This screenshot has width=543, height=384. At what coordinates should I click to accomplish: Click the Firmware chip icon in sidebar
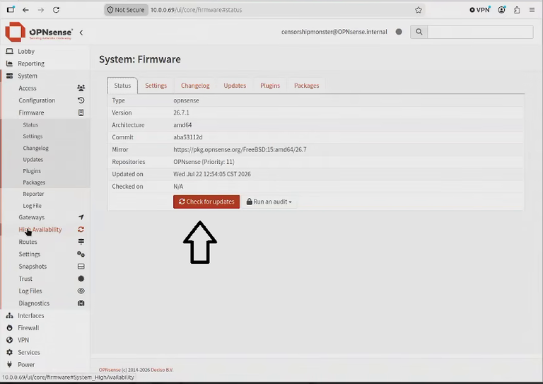(x=81, y=112)
